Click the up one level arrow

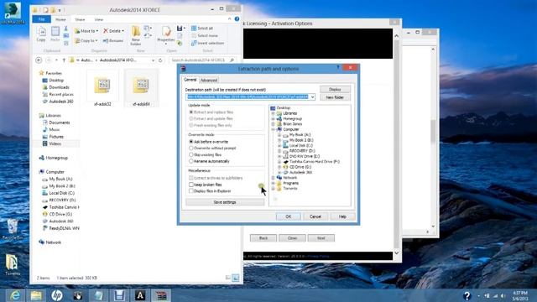pyautogui.click(x=64, y=60)
